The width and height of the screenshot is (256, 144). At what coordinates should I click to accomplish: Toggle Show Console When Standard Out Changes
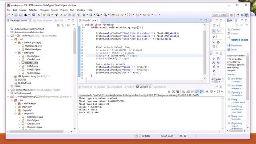click(197, 92)
